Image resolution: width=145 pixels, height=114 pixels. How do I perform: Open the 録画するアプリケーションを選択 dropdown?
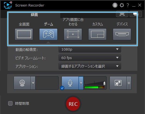click(x=90, y=66)
